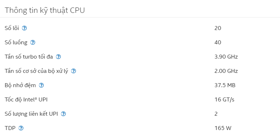Open the TDP help icon
This screenshot has width=280, height=140.
(21, 128)
